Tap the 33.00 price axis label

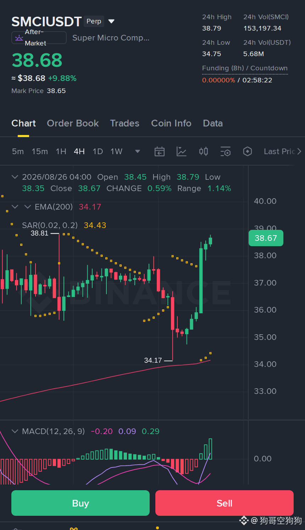point(265,391)
